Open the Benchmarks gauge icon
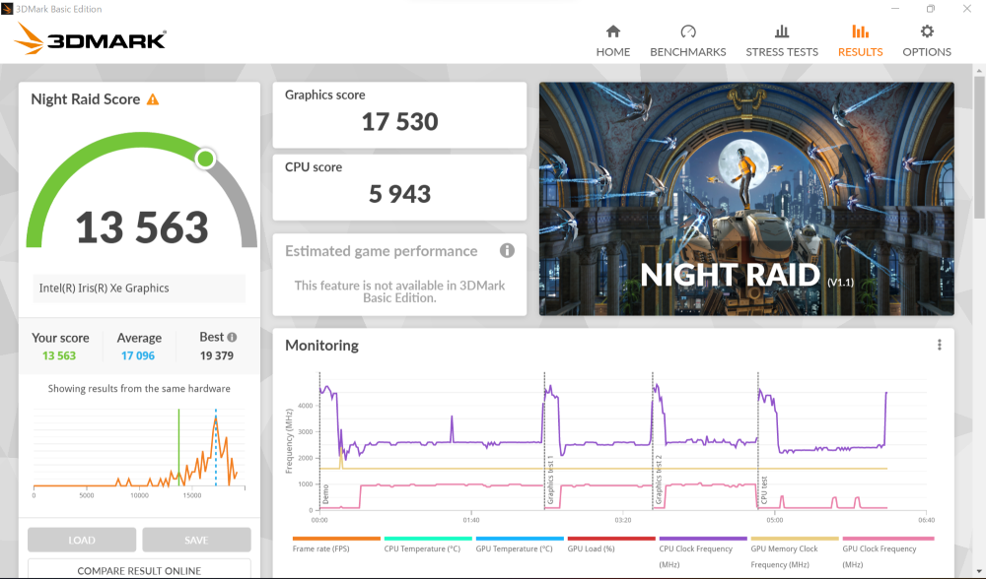 688,32
